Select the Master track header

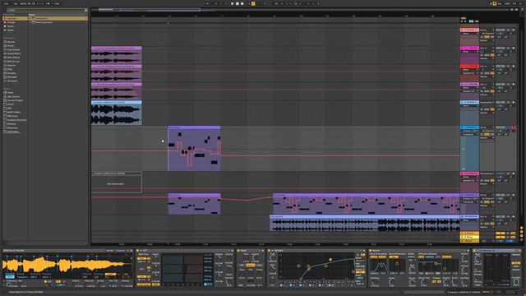pyautogui.click(x=469, y=241)
